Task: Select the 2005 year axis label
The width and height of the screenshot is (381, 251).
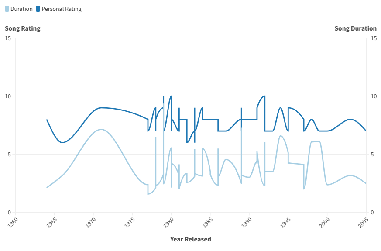Action: coord(362,221)
